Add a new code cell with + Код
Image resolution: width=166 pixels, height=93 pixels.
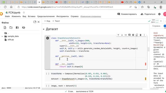47,21
